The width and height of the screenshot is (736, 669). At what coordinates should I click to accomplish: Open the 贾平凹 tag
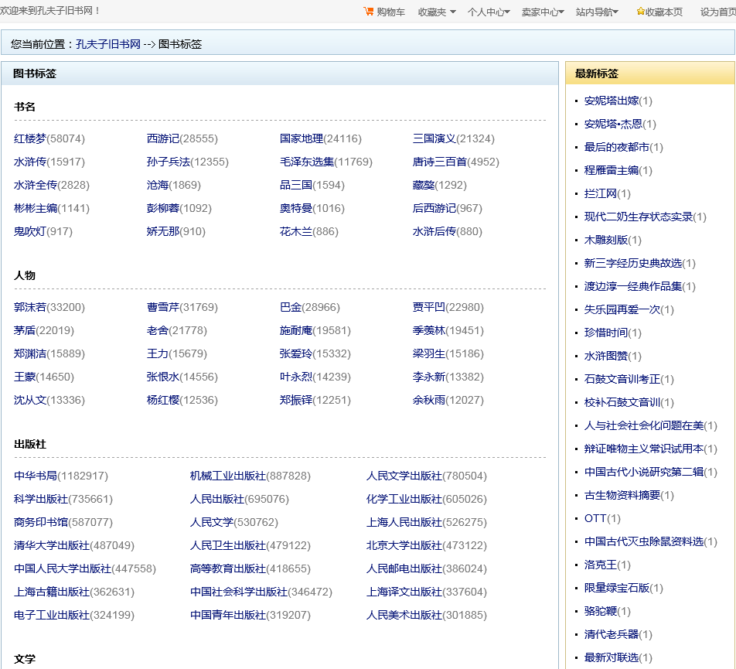pyautogui.click(x=429, y=307)
